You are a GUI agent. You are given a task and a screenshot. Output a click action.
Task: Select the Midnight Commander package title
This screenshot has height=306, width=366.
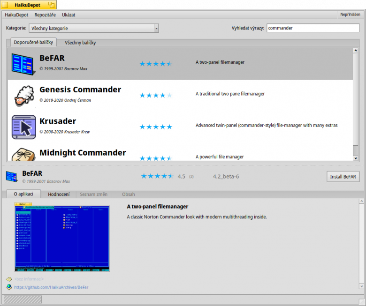click(x=83, y=152)
